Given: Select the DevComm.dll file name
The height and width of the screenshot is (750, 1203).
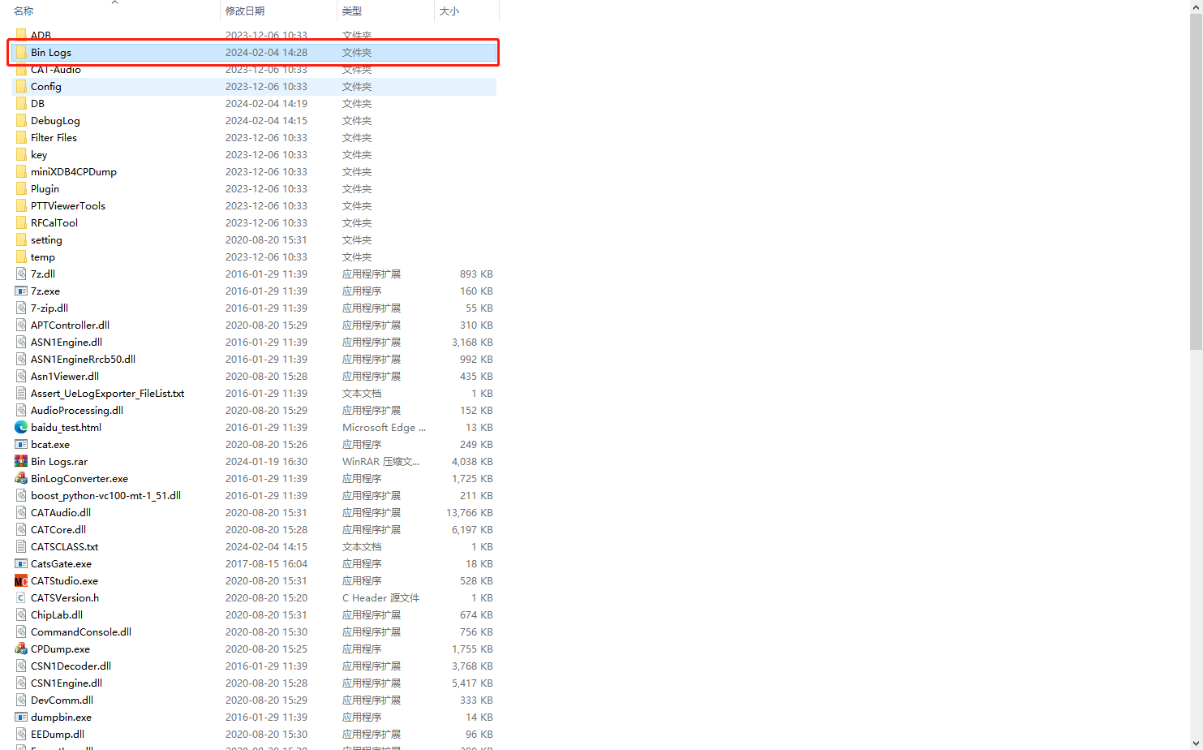Looking at the screenshot, I should coord(62,700).
